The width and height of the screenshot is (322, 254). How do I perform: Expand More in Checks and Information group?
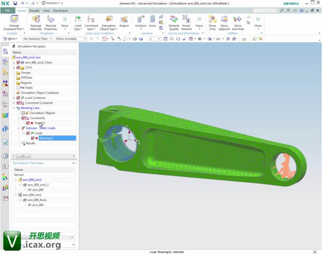[199, 23]
